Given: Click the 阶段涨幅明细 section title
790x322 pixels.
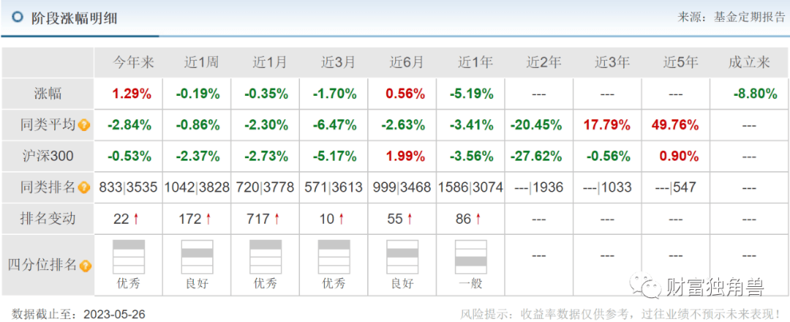Looking at the screenshot, I should point(74,18).
